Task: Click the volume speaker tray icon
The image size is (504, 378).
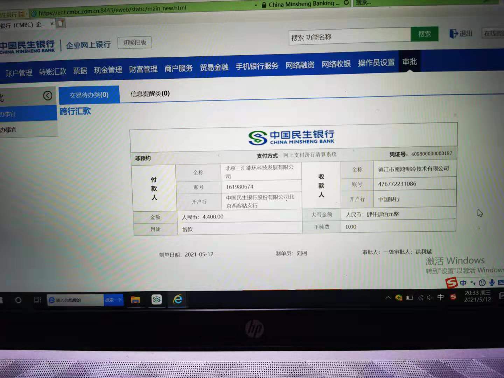Action: pyautogui.click(x=430, y=297)
